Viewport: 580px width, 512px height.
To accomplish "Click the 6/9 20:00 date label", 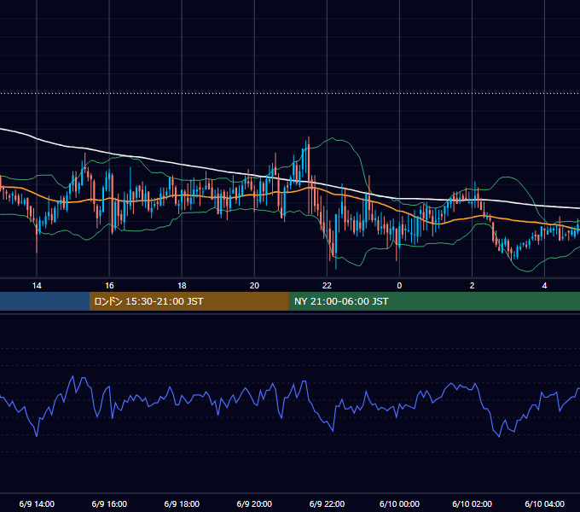I will pos(254,503).
